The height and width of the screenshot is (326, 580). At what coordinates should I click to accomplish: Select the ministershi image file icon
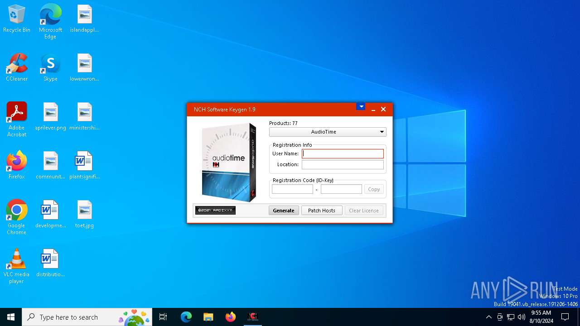(x=84, y=117)
